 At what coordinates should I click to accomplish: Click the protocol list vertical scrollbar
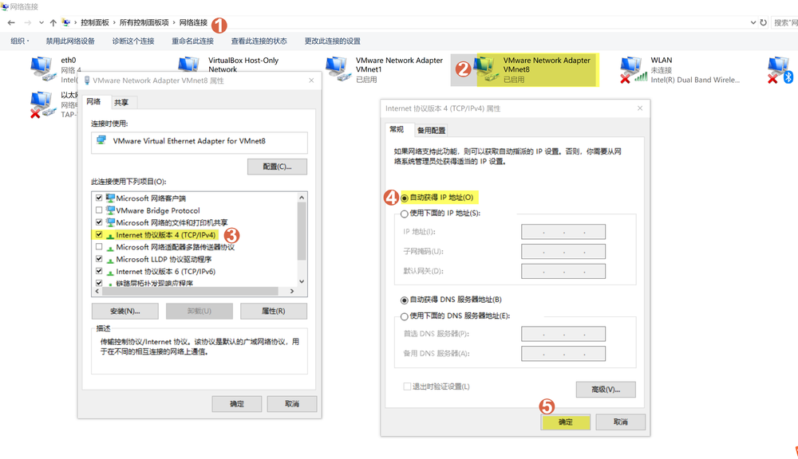point(302,231)
